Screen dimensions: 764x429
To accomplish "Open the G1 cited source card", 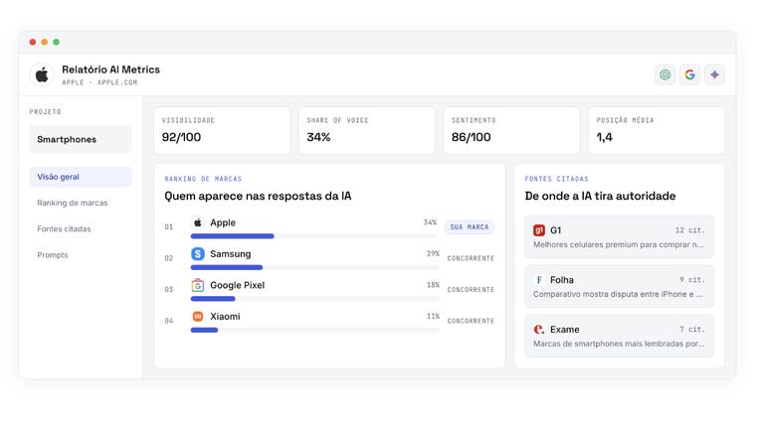I will (x=620, y=237).
